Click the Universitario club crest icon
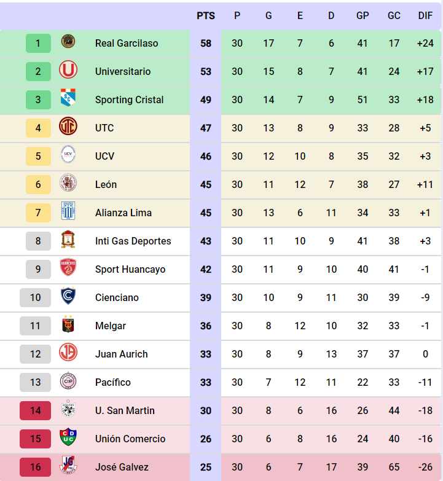443x481 pixels. click(68, 71)
